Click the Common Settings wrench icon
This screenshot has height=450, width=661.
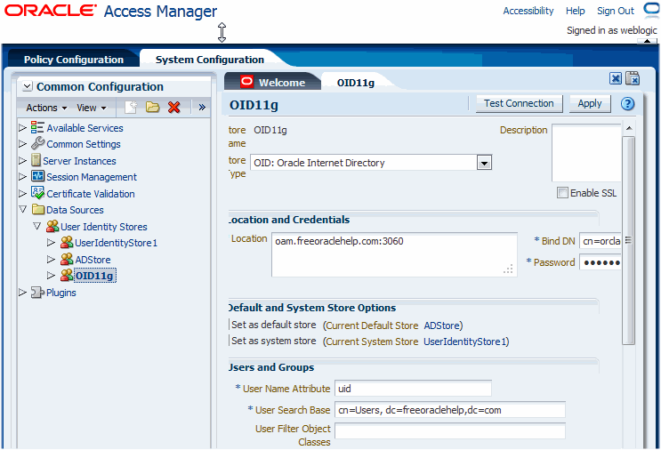[x=37, y=143]
